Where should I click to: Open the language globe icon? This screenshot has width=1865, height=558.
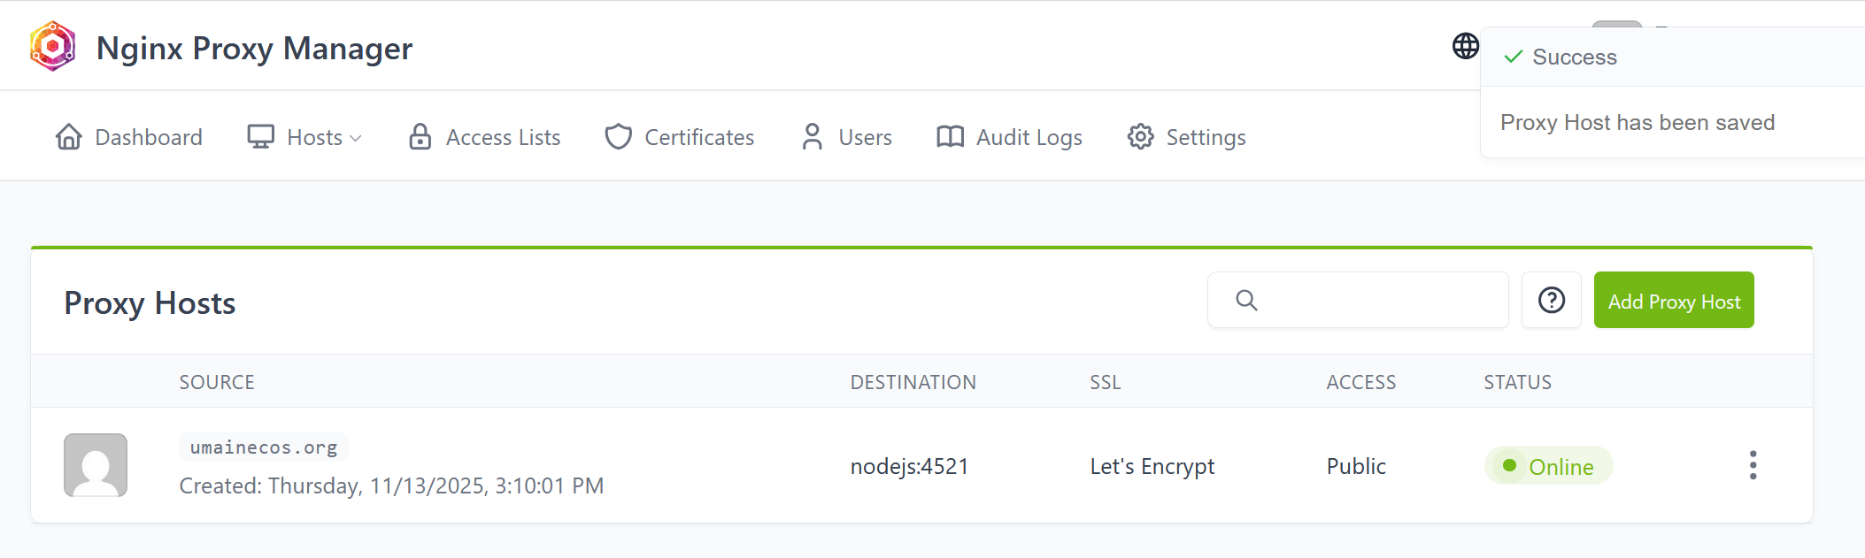click(1465, 46)
